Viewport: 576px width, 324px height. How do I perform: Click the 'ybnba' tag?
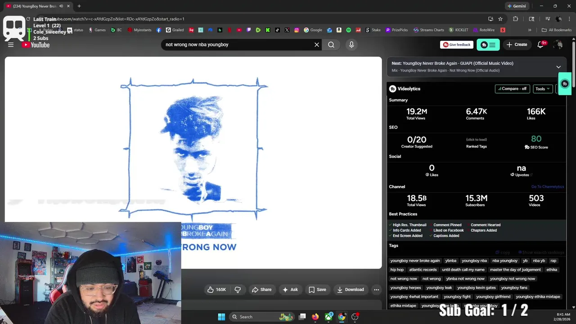click(x=450, y=261)
